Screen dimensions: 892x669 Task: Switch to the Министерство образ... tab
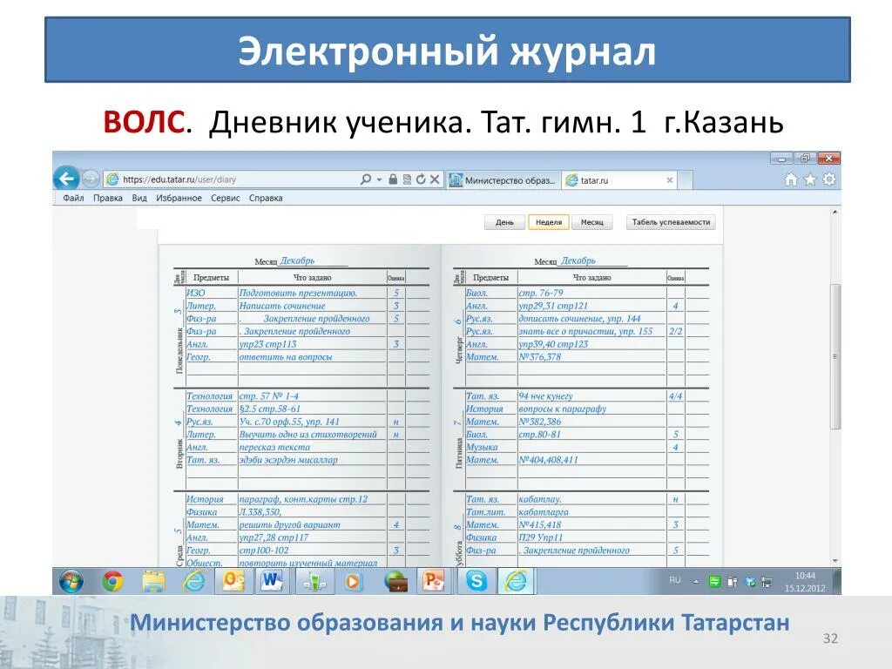point(503,180)
